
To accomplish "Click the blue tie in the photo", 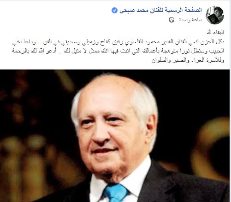I will tap(116, 193).
